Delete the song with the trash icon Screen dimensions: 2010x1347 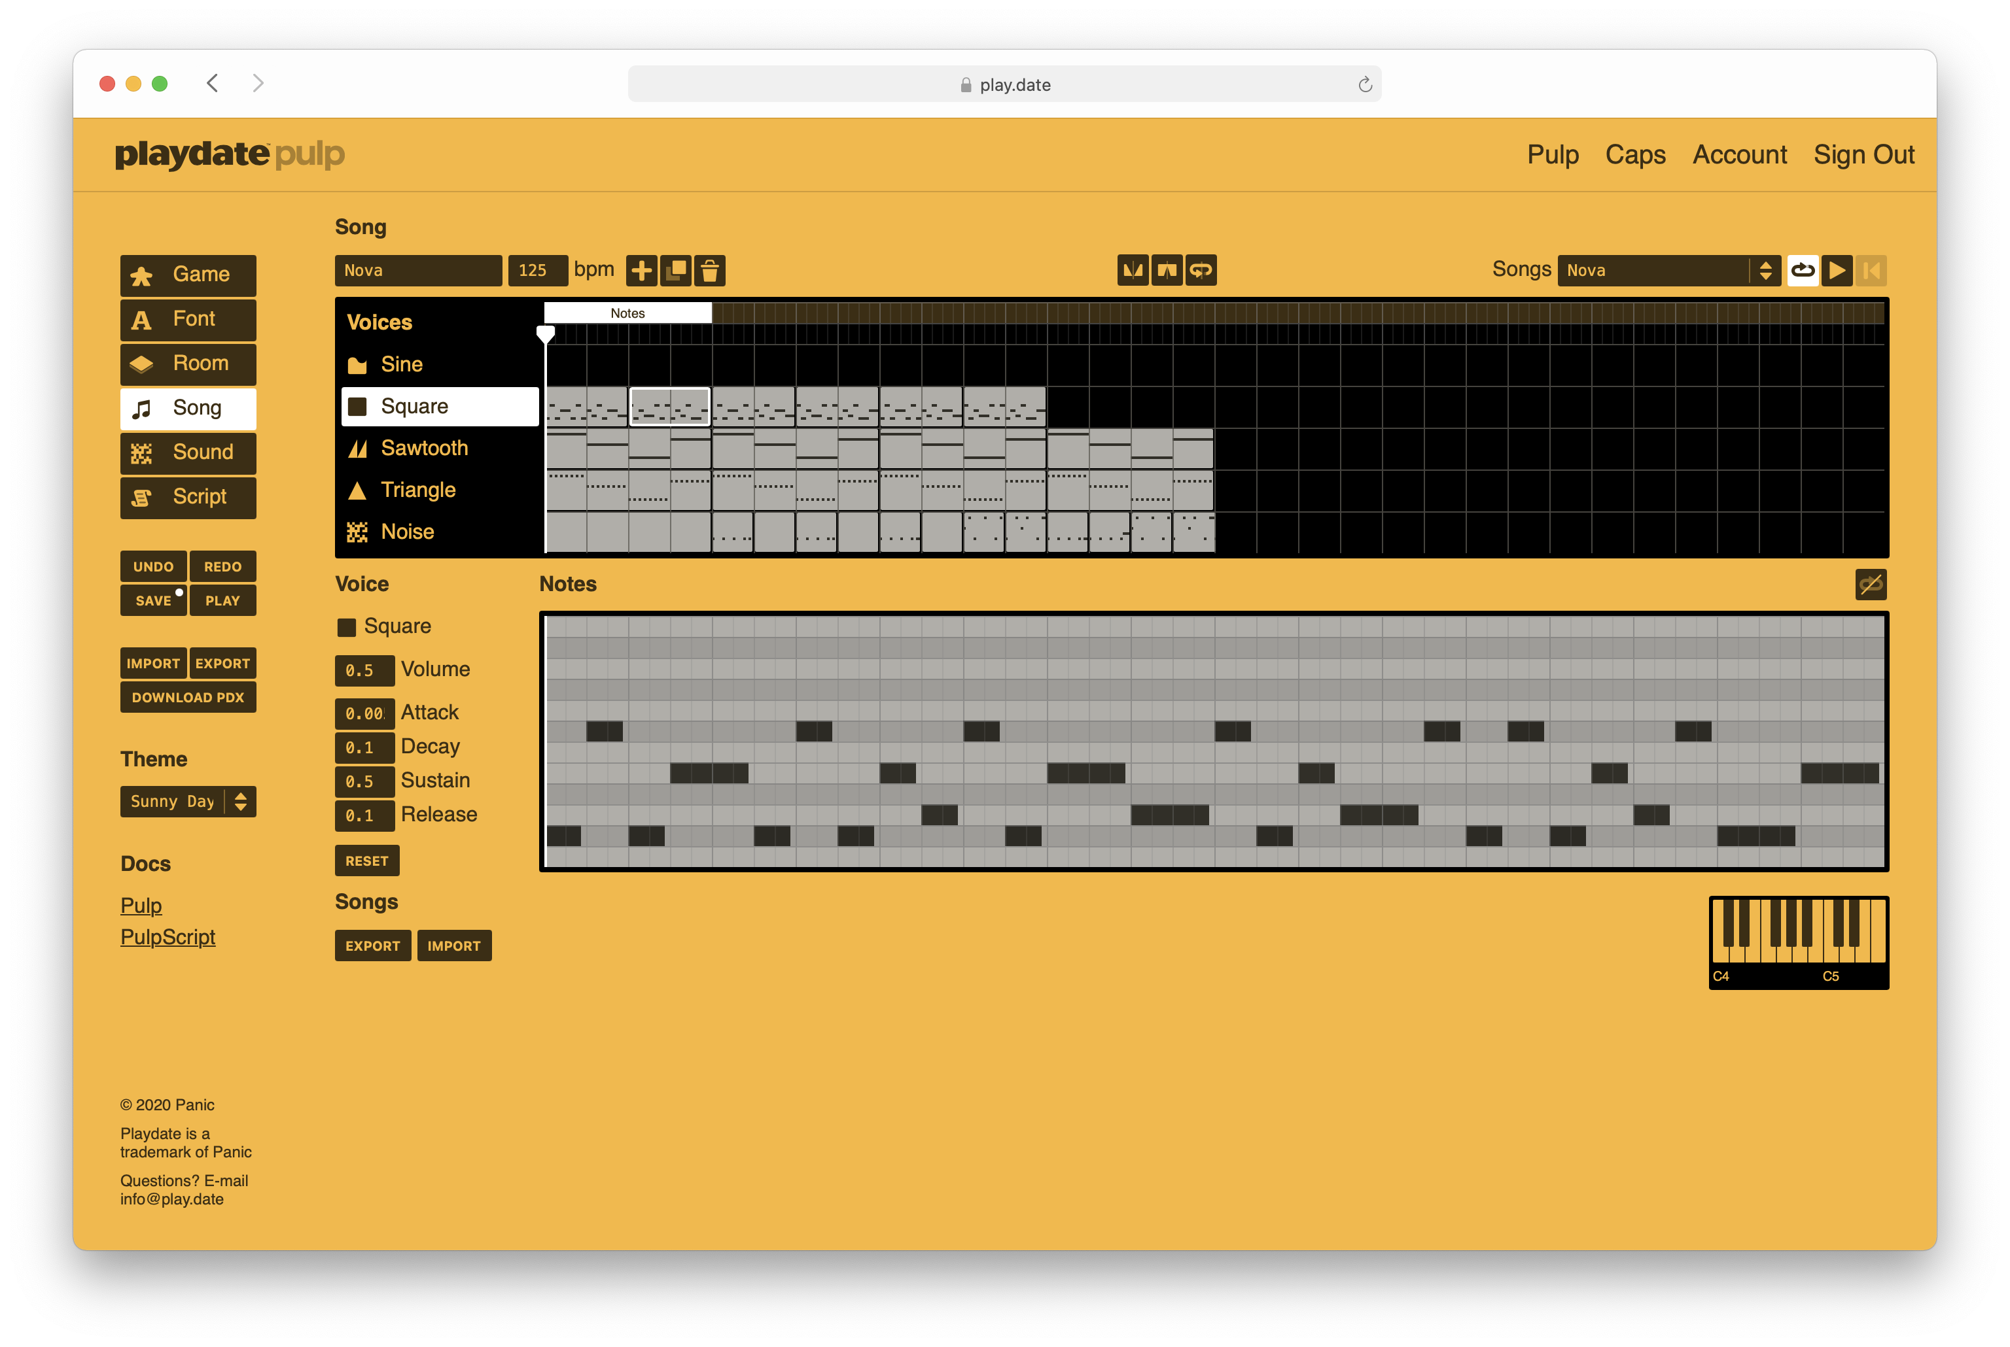click(710, 271)
